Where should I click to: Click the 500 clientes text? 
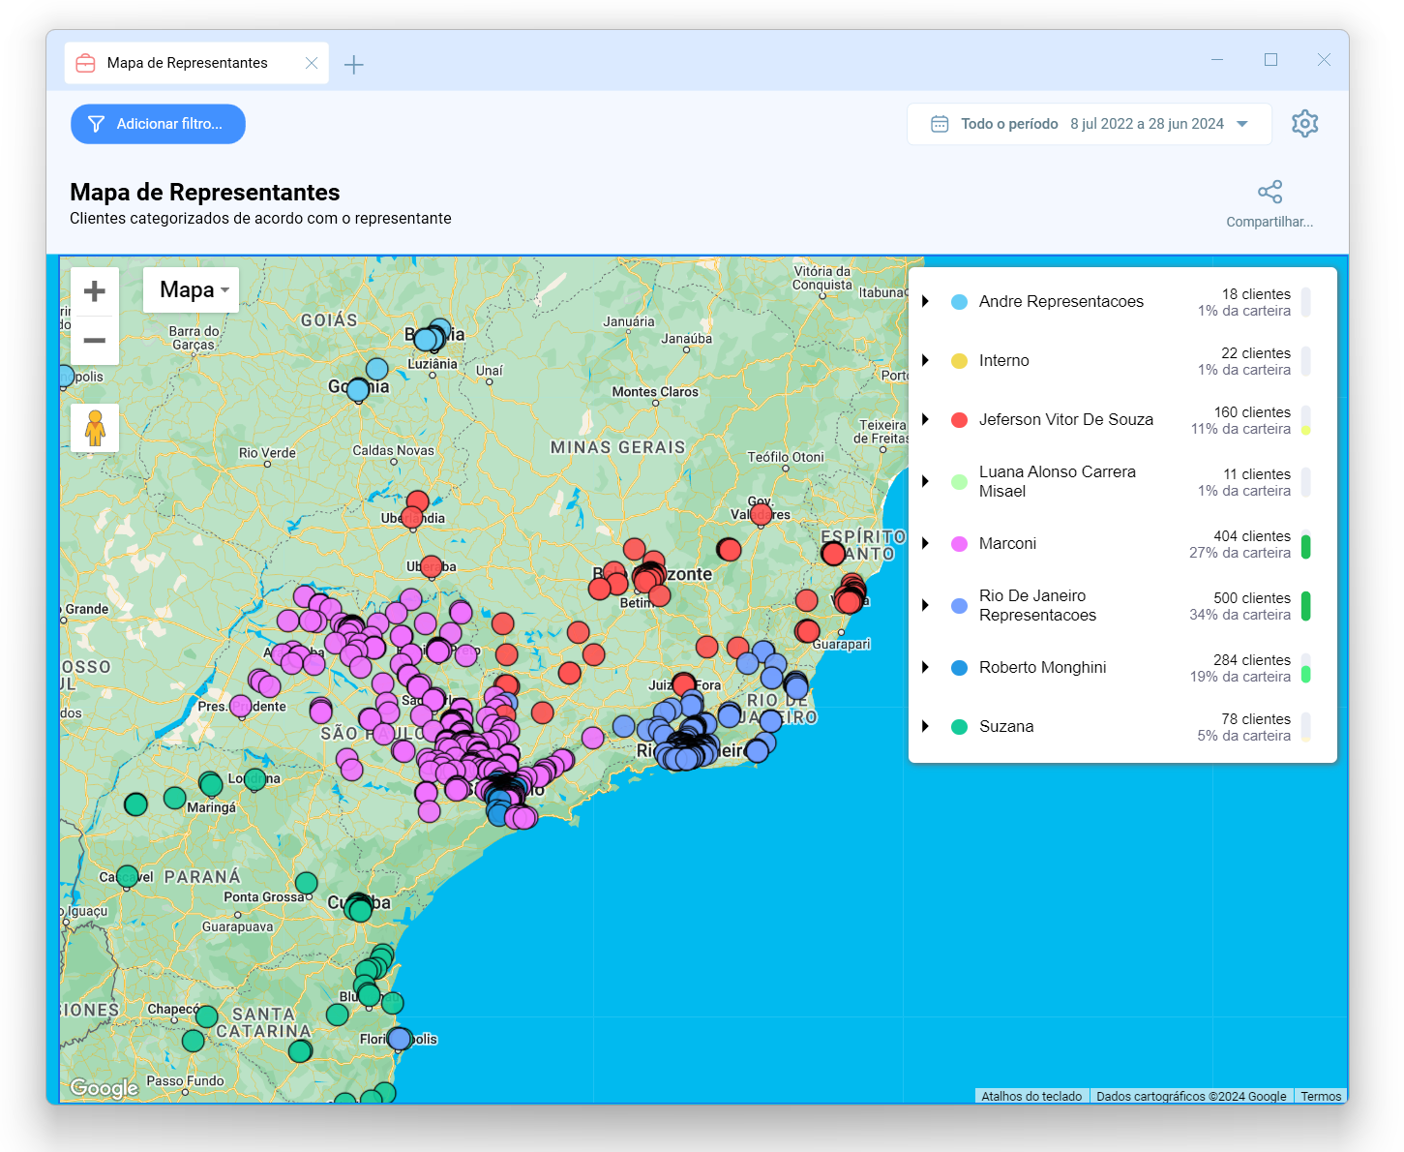click(x=1252, y=598)
